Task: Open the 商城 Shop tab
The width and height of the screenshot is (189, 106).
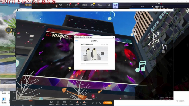Action: [x=68, y=6]
